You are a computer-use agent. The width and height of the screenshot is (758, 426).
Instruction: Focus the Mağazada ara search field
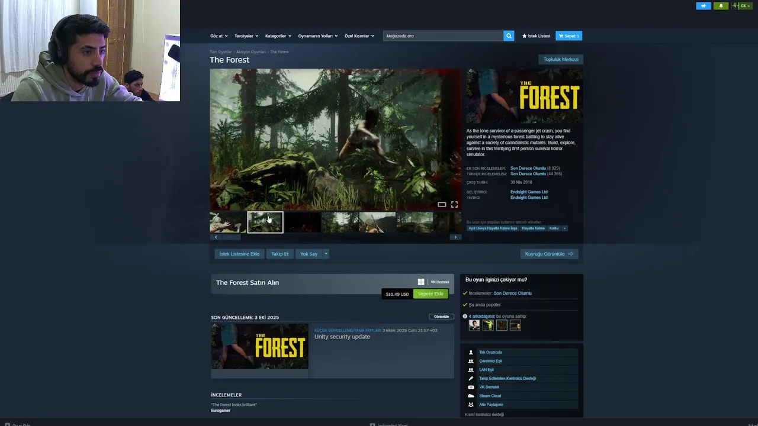click(443, 36)
